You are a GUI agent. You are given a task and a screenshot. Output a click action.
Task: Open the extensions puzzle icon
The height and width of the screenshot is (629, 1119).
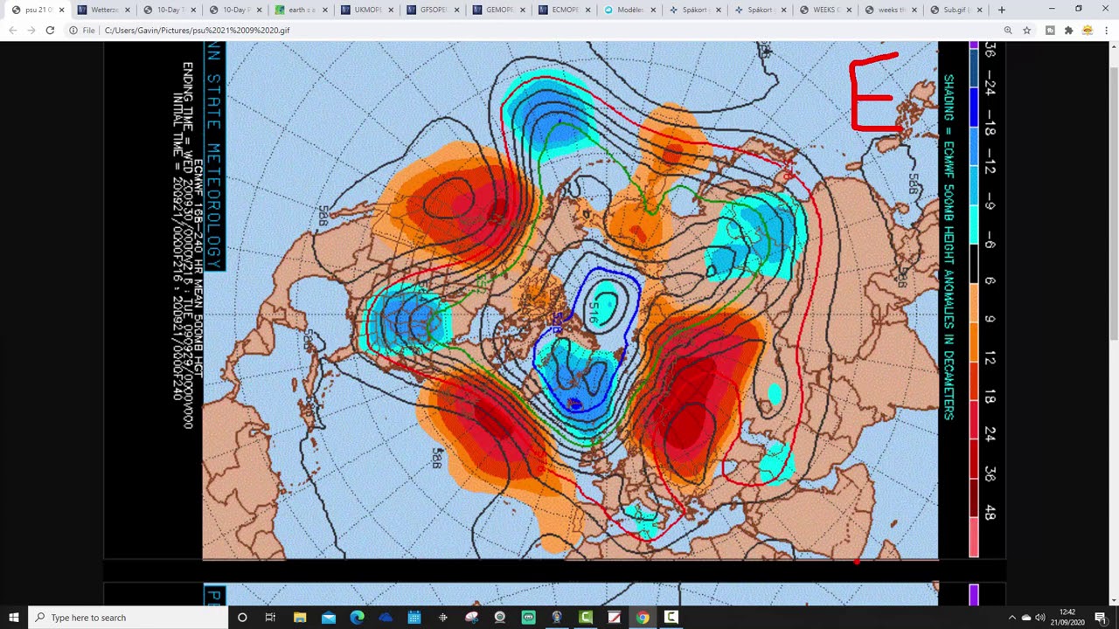(x=1068, y=30)
